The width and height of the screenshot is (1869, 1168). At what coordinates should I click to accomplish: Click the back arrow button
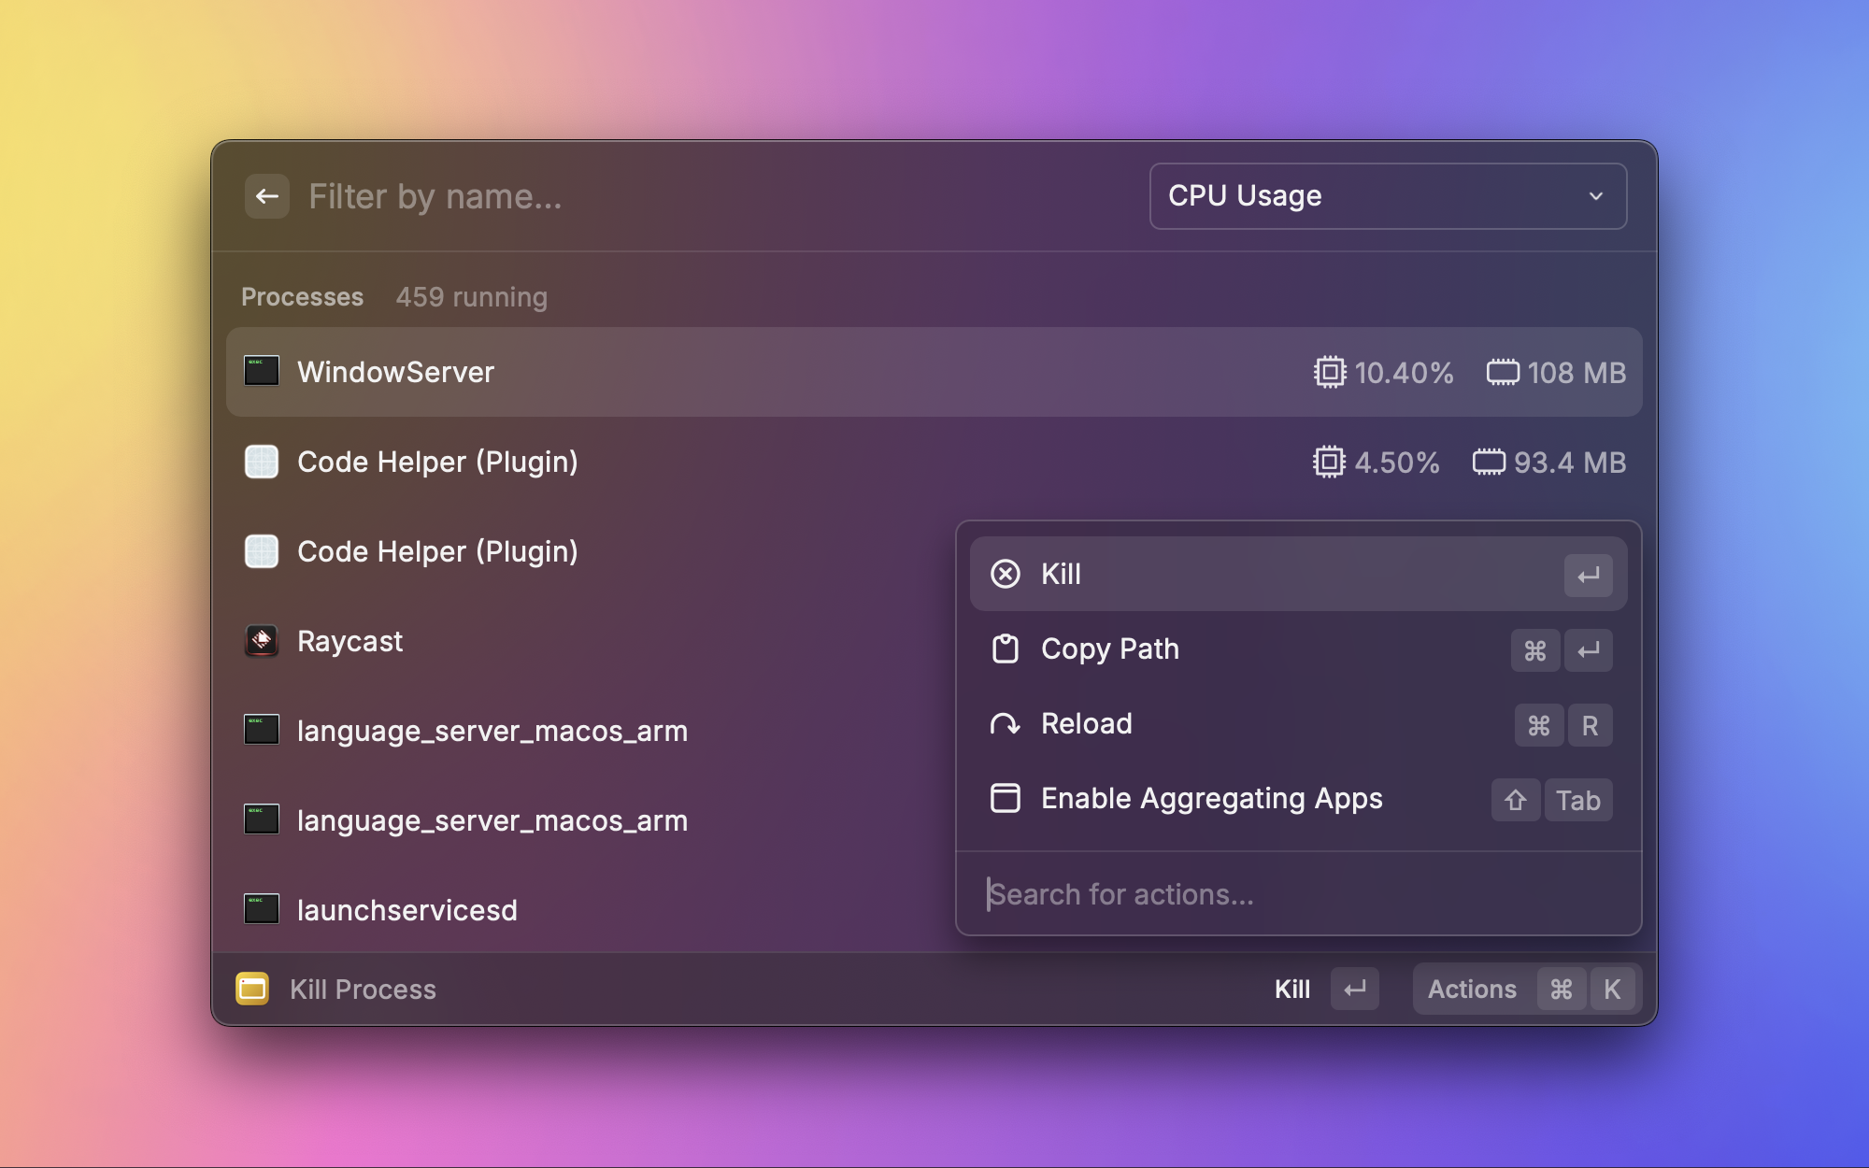click(x=266, y=196)
